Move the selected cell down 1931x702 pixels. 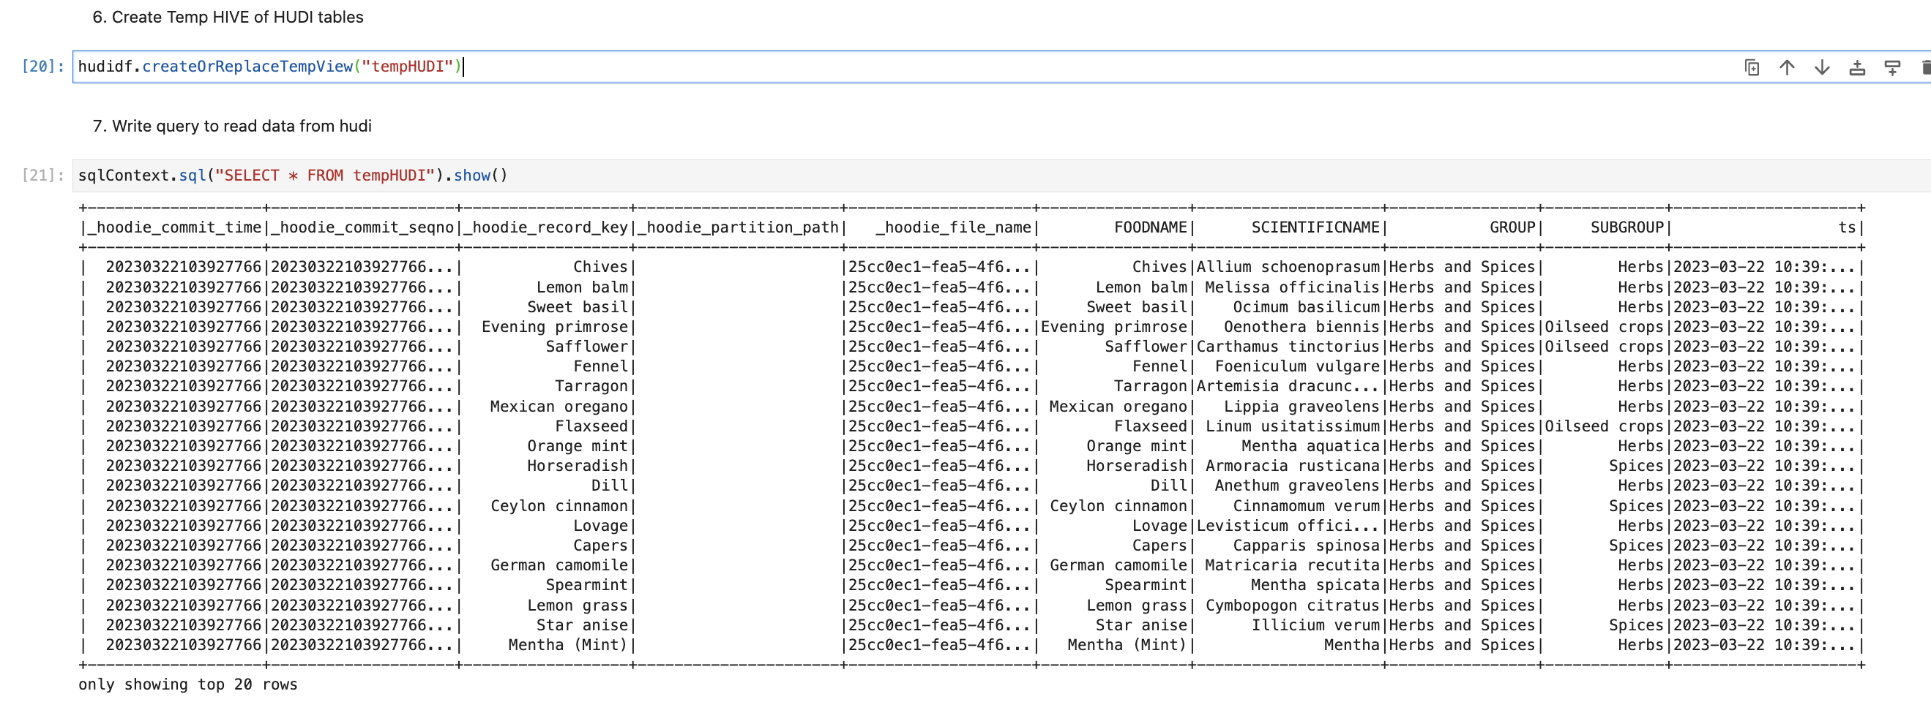[x=1821, y=67]
